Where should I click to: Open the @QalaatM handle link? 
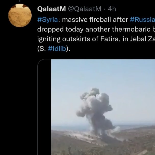(x=85, y=9)
